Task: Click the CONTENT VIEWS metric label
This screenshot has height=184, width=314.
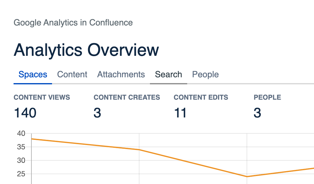Action: pos(42,98)
